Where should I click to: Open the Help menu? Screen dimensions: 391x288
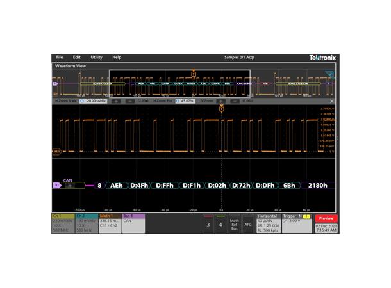click(117, 57)
